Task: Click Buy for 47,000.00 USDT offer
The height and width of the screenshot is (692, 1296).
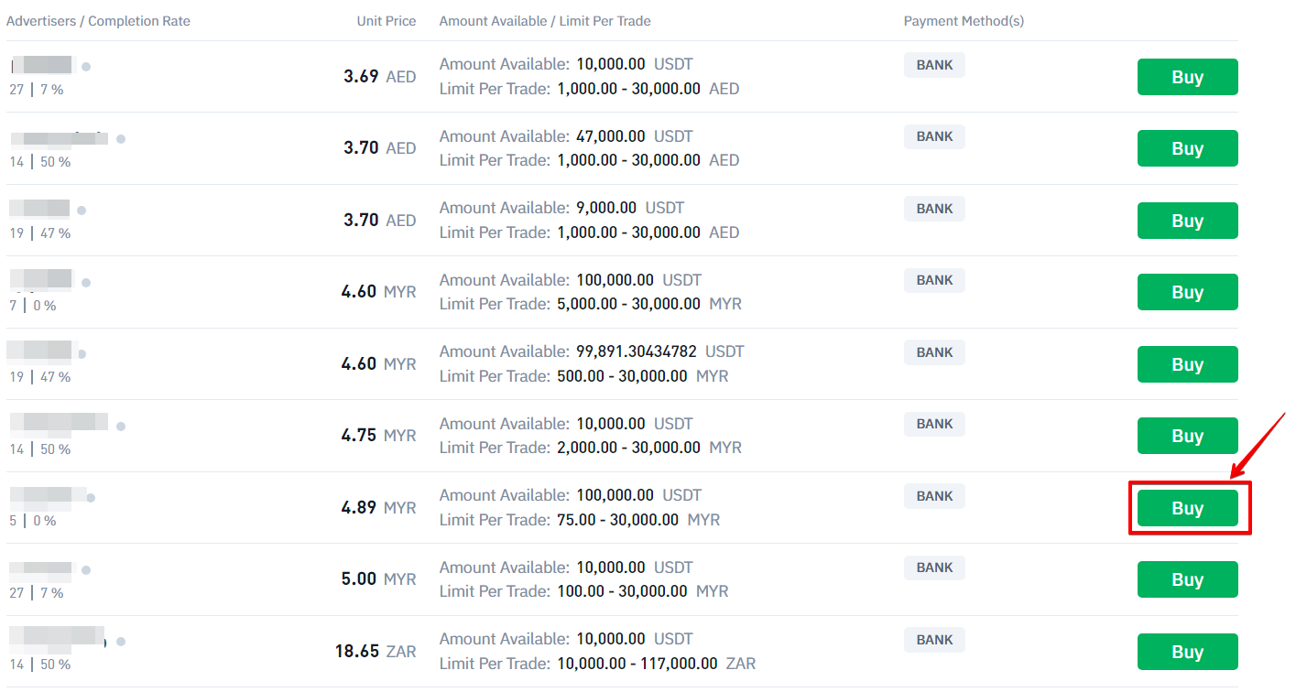Action: pyautogui.click(x=1187, y=148)
